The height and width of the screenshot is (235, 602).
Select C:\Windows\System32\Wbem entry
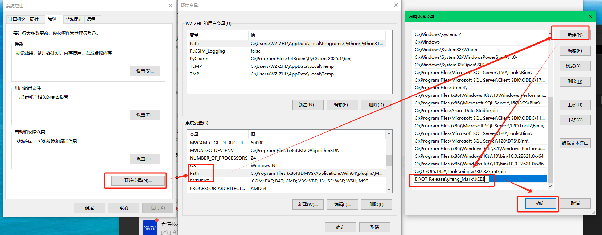(x=480, y=50)
